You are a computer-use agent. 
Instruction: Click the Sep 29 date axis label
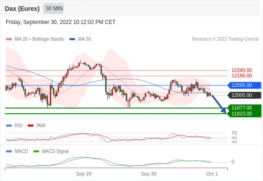(x=84, y=174)
